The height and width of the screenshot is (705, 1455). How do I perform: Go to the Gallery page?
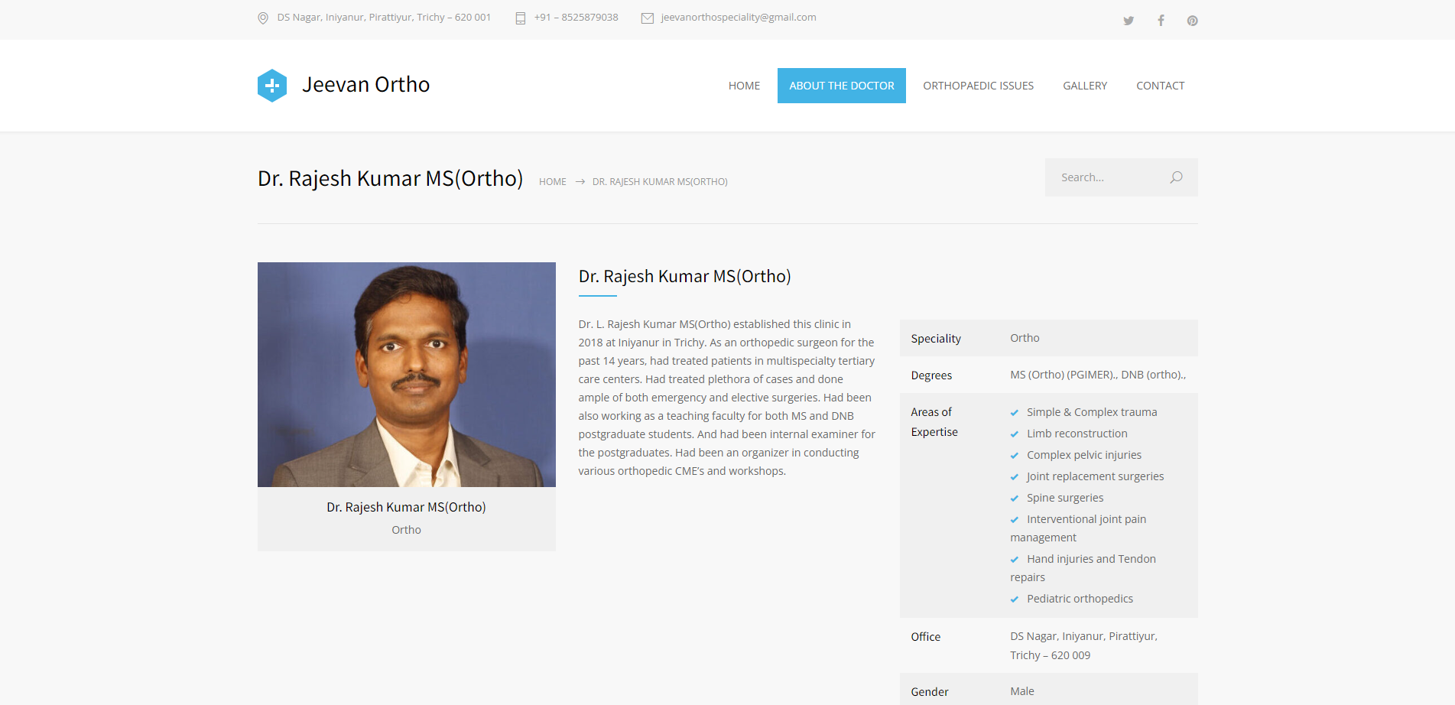pos(1084,86)
